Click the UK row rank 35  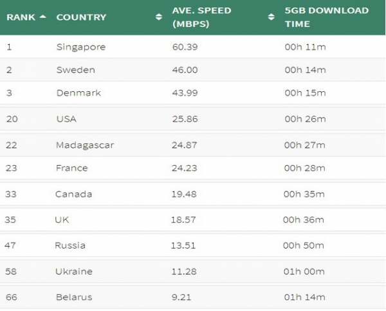tap(11, 220)
